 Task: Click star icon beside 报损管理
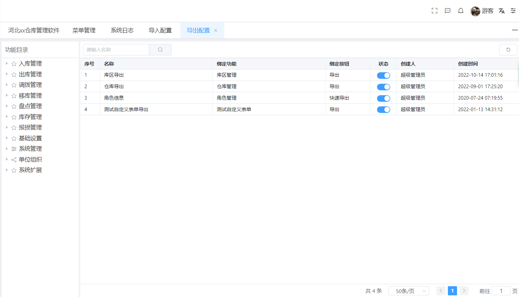pyautogui.click(x=14, y=128)
